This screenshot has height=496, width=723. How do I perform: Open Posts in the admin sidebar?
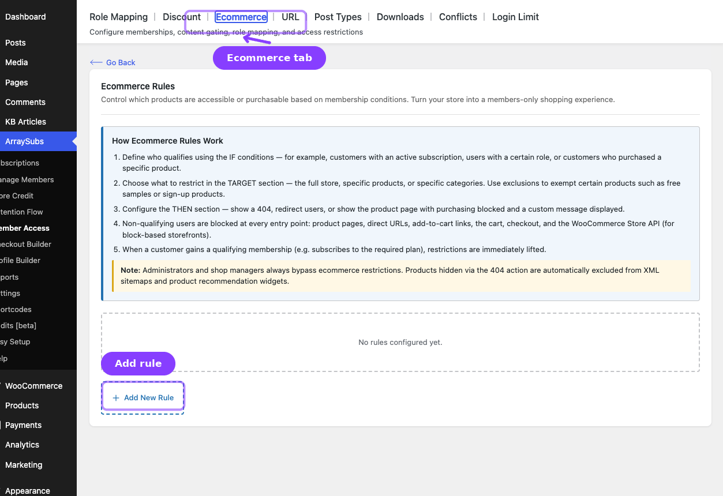coord(38,43)
